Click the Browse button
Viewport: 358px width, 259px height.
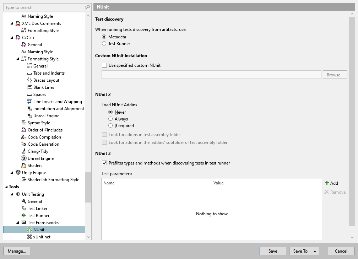[x=335, y=75]
